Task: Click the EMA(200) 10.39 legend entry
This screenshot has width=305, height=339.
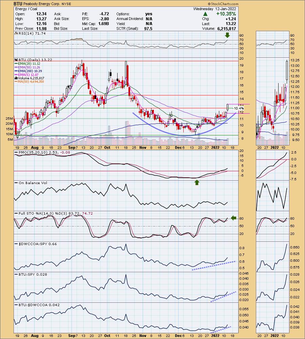Action: click(28, 71)
